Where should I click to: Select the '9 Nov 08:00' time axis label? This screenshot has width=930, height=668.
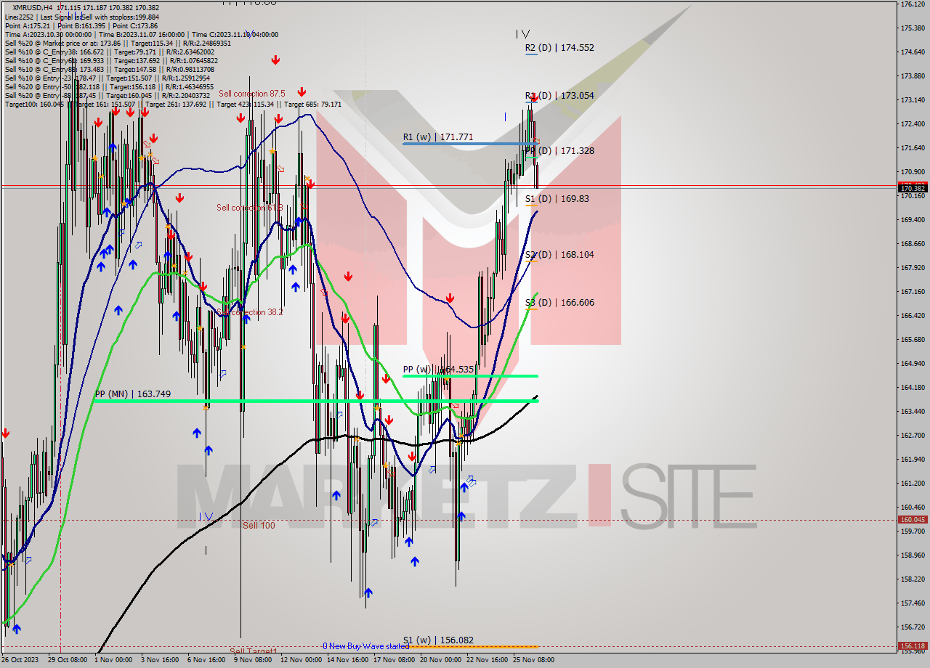253,660
